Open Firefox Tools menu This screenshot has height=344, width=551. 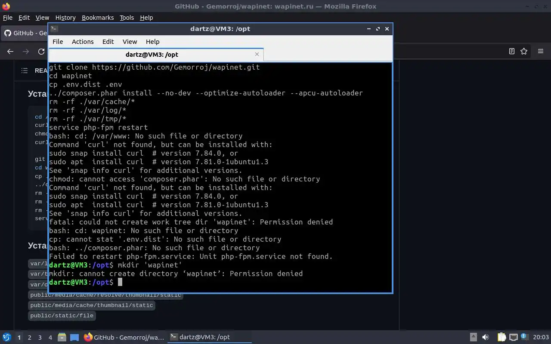coord(127,18)
